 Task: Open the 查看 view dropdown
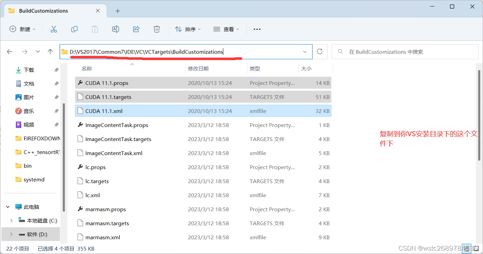(226, 29)
